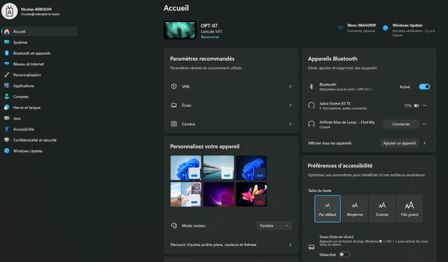Click the Ajouter un appareil button
This screenshot has width=448, height=262.
click(x=399, y=143)
